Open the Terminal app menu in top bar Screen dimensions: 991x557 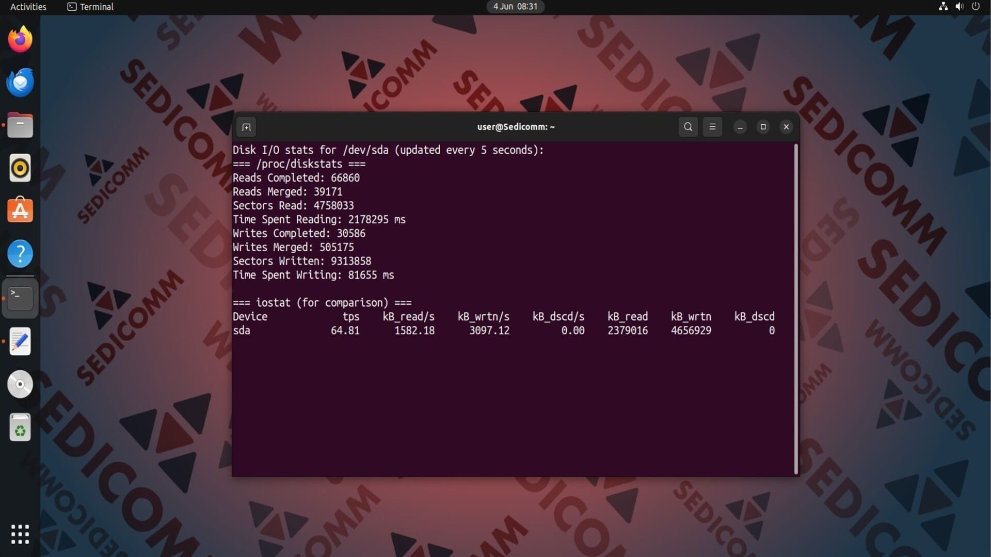point(91,7)
